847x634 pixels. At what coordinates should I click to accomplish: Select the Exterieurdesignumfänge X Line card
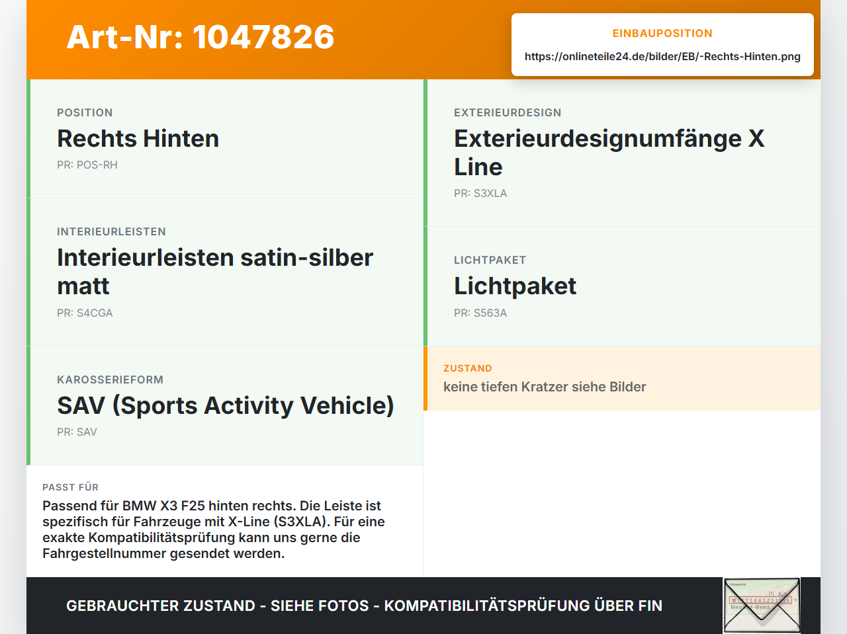pos(622,153)
